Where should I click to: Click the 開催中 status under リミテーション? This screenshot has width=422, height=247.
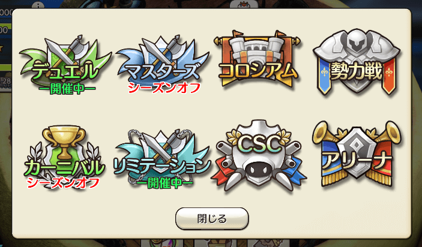click(x=164, y=183)
